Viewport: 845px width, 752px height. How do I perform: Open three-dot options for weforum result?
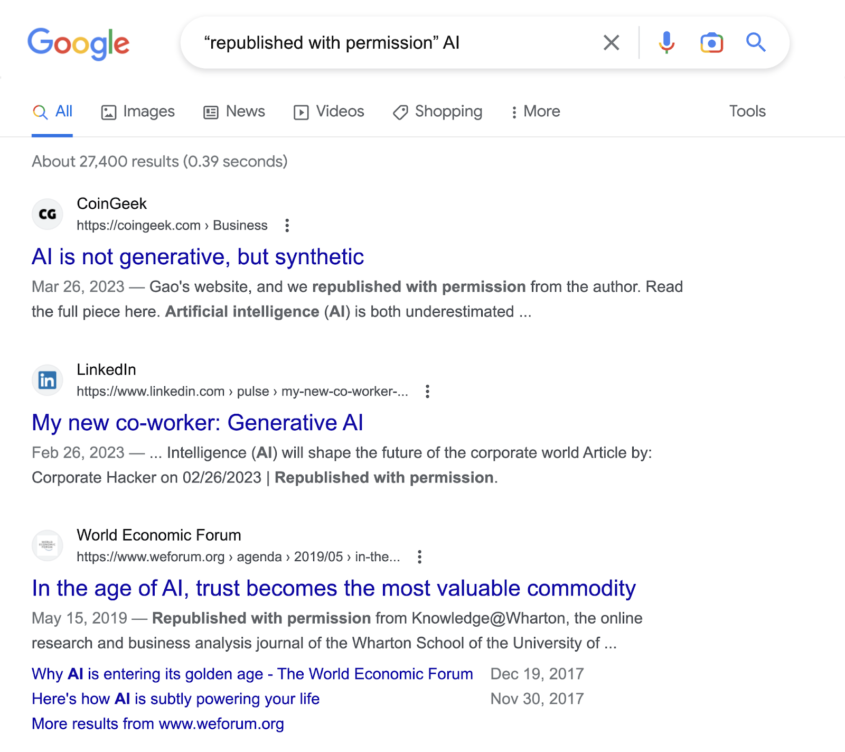[x=419, y=557]
